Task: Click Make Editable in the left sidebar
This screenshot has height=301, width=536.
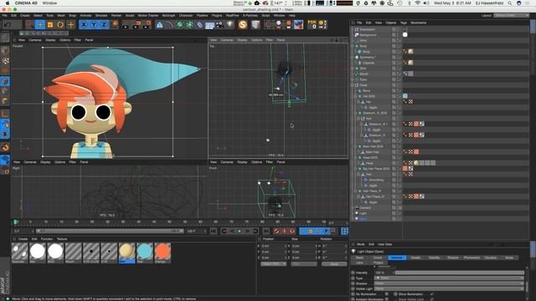Action: pos(5,37)
